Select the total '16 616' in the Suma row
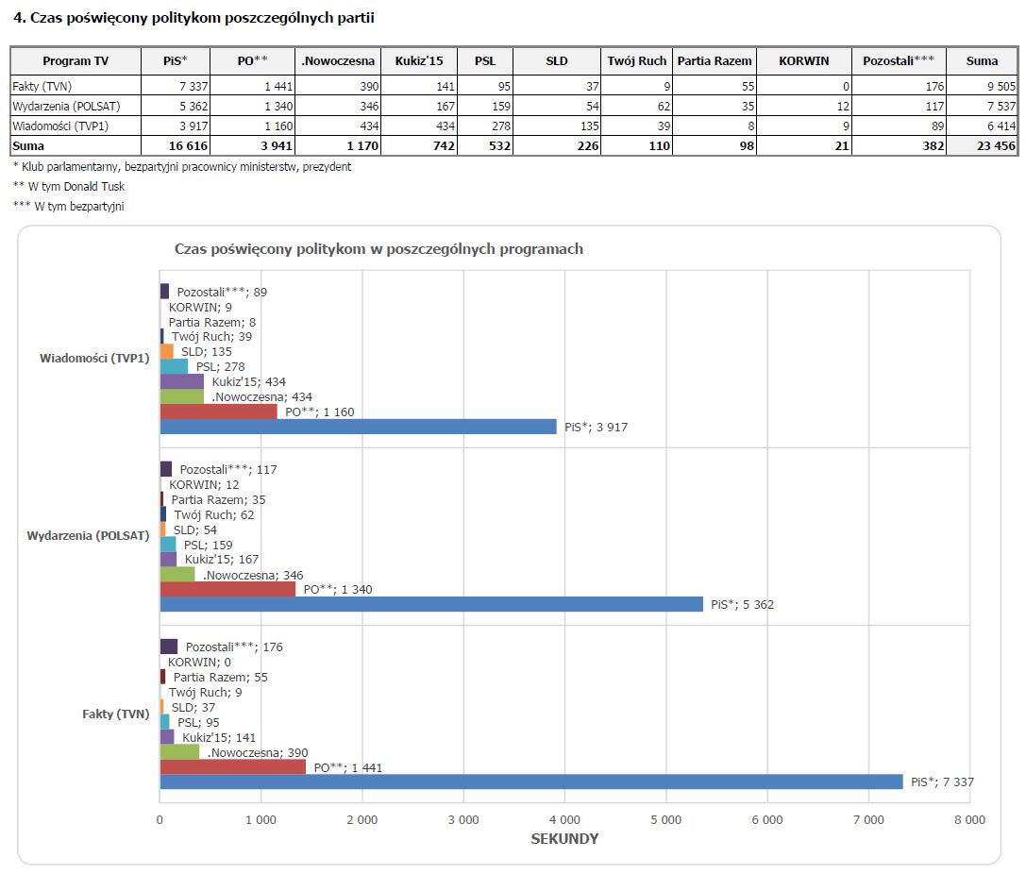Image resolution: width=1026 pixels, height=874 pixels. coord(176,145)
